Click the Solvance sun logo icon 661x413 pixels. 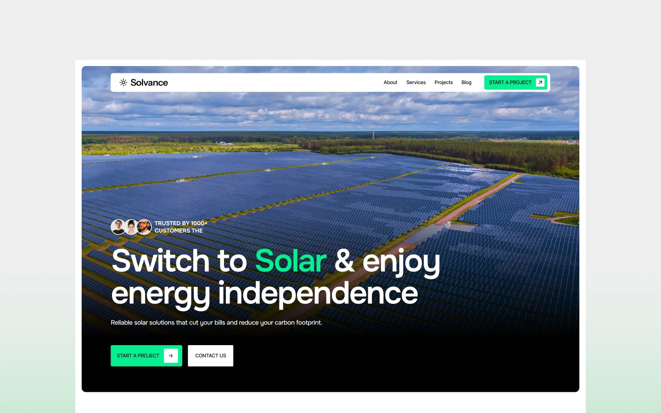(x=123, y=83)
